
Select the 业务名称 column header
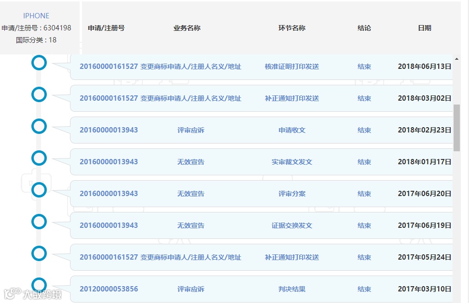tap(187, 28)
